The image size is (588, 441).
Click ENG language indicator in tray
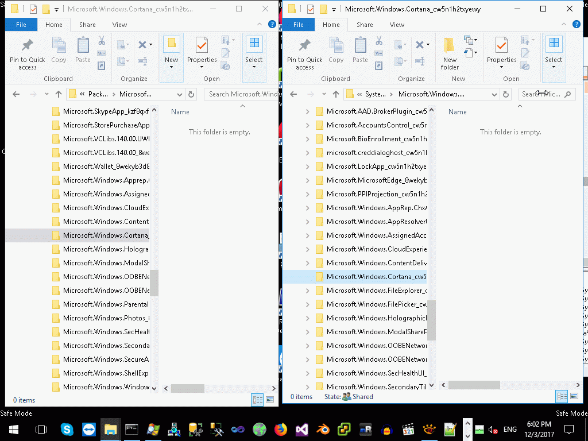click(x=510, y=430)
